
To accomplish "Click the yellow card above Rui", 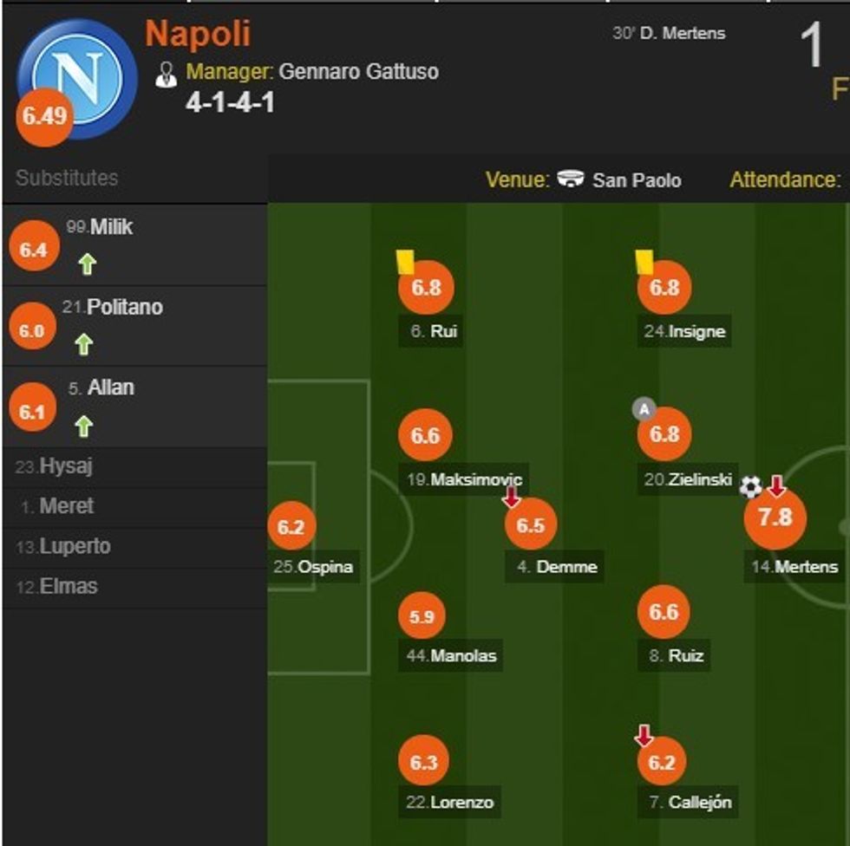I will tap(405, 262).
